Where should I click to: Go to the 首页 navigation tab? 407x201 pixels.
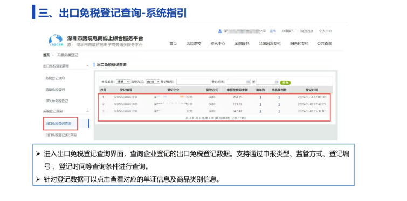coord(173,44)
